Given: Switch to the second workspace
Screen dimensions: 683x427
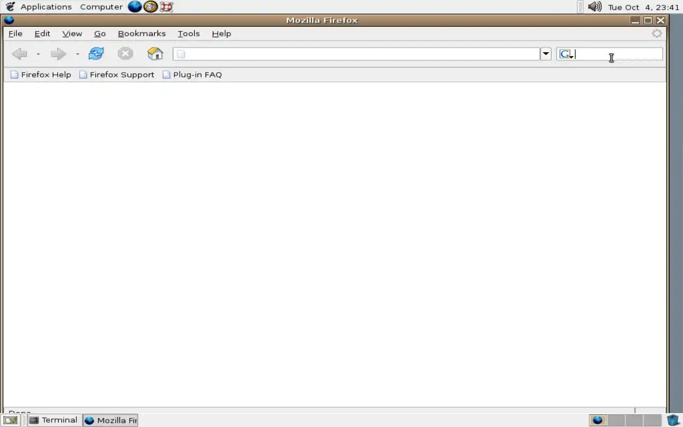Looking at the screenshot, I should point(616,420).
